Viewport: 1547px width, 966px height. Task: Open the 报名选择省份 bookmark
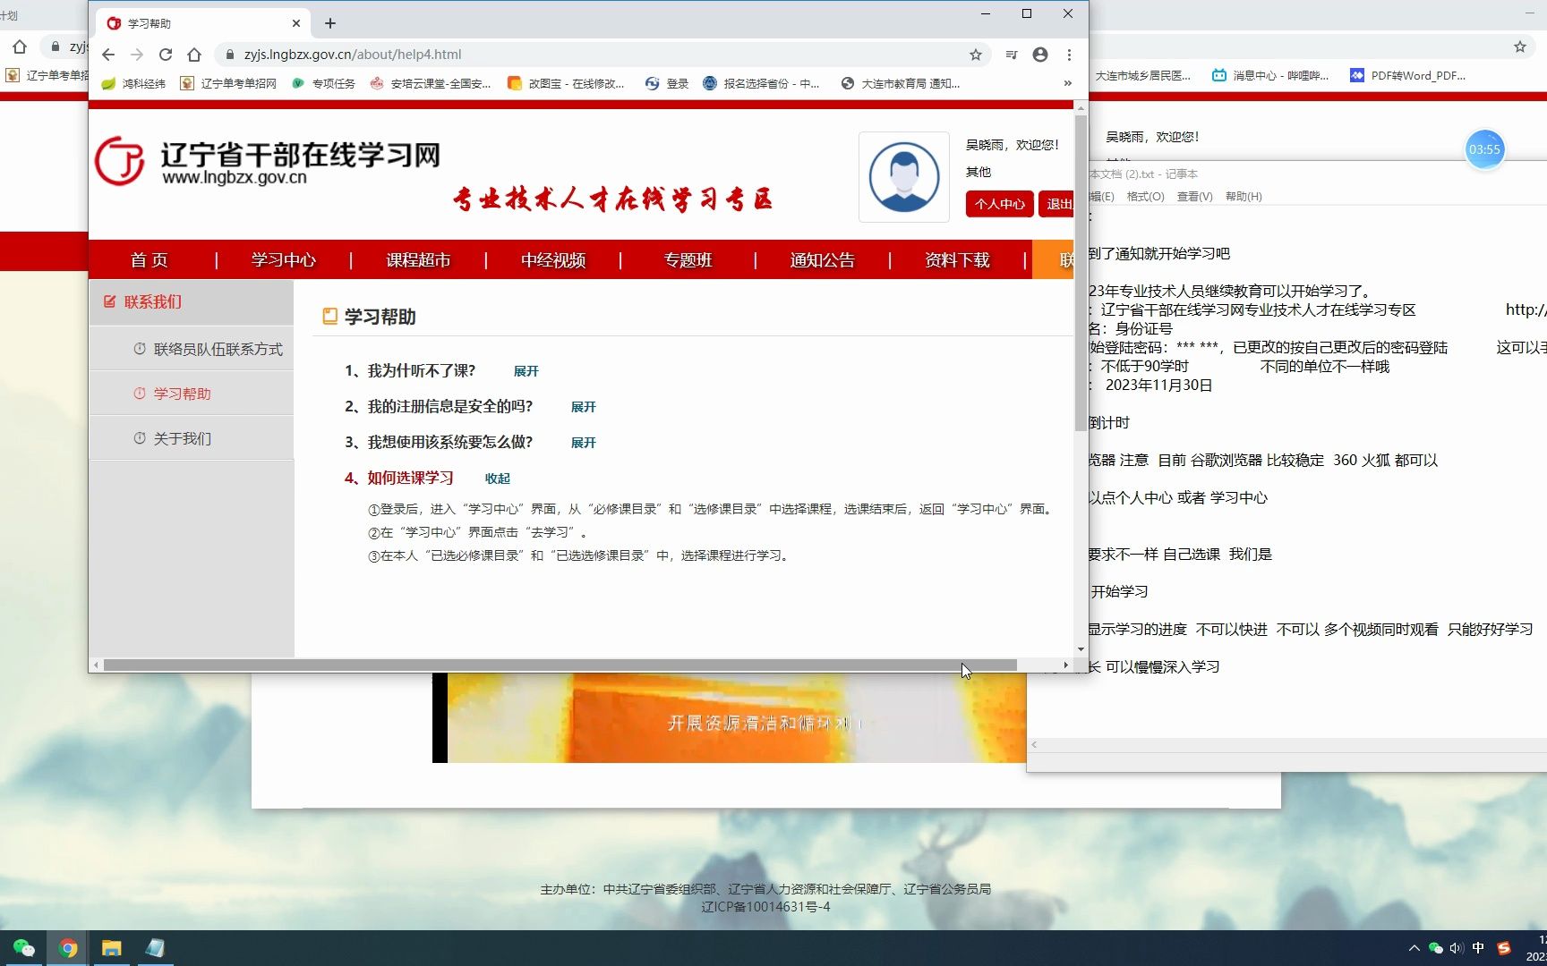click(x=762, y=83)
